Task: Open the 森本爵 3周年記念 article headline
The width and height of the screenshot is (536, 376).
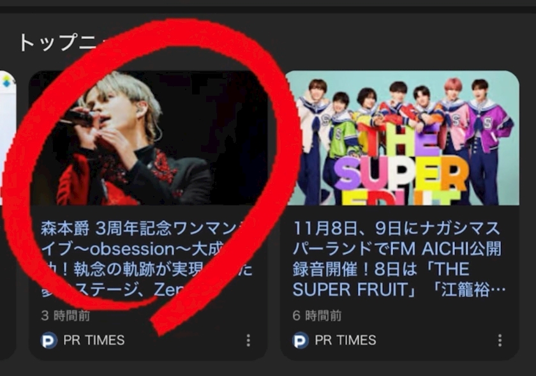Action: point(147,259)
